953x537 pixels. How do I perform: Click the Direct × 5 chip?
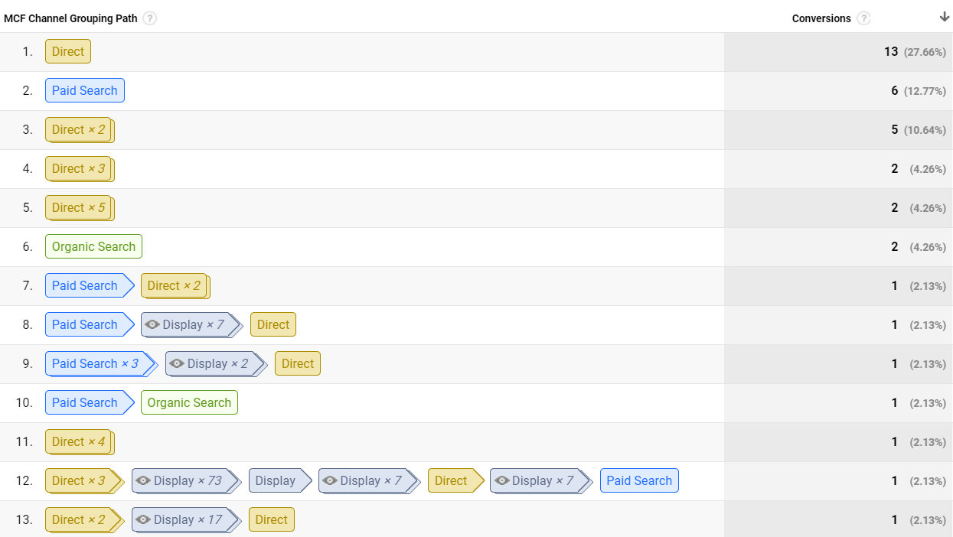point(78,208)
